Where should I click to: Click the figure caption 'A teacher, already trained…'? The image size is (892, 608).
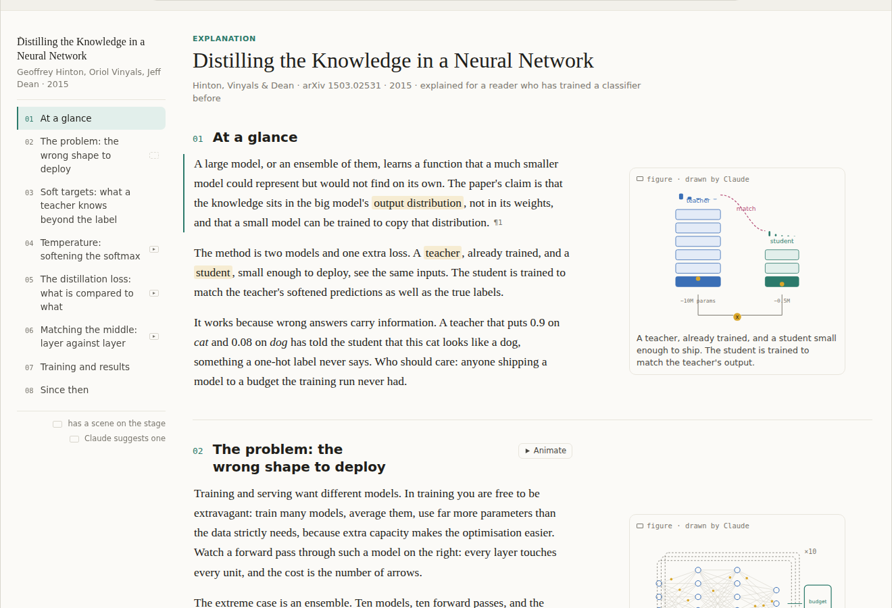[737, 351]
